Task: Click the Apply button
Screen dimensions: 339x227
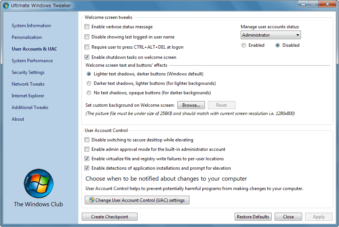Action: pyautogui.click(x=319, y=216)
